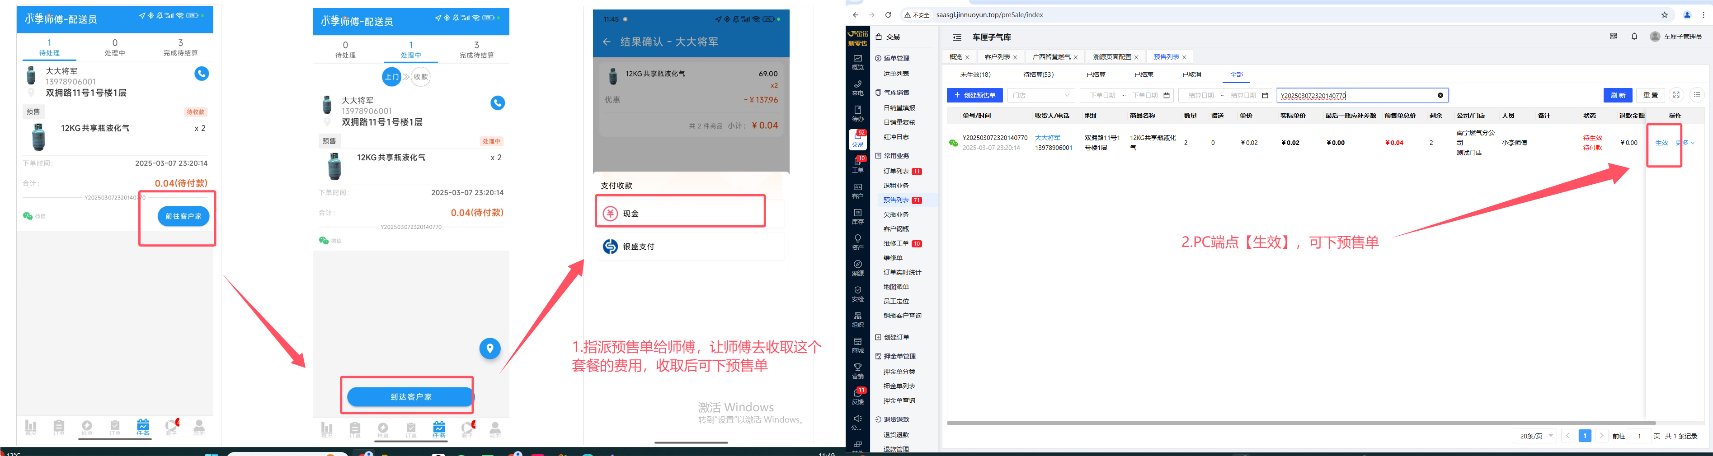Click 刷新 refresh button
This screenshot has height=456, width=1713.
(x=1618, y=96)
